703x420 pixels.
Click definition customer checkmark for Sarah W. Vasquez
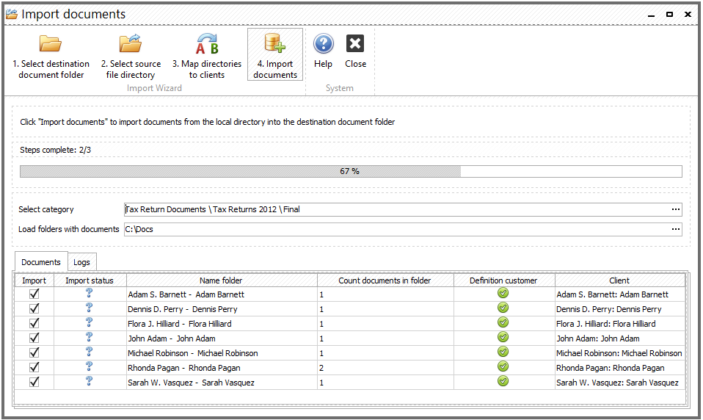503,381
